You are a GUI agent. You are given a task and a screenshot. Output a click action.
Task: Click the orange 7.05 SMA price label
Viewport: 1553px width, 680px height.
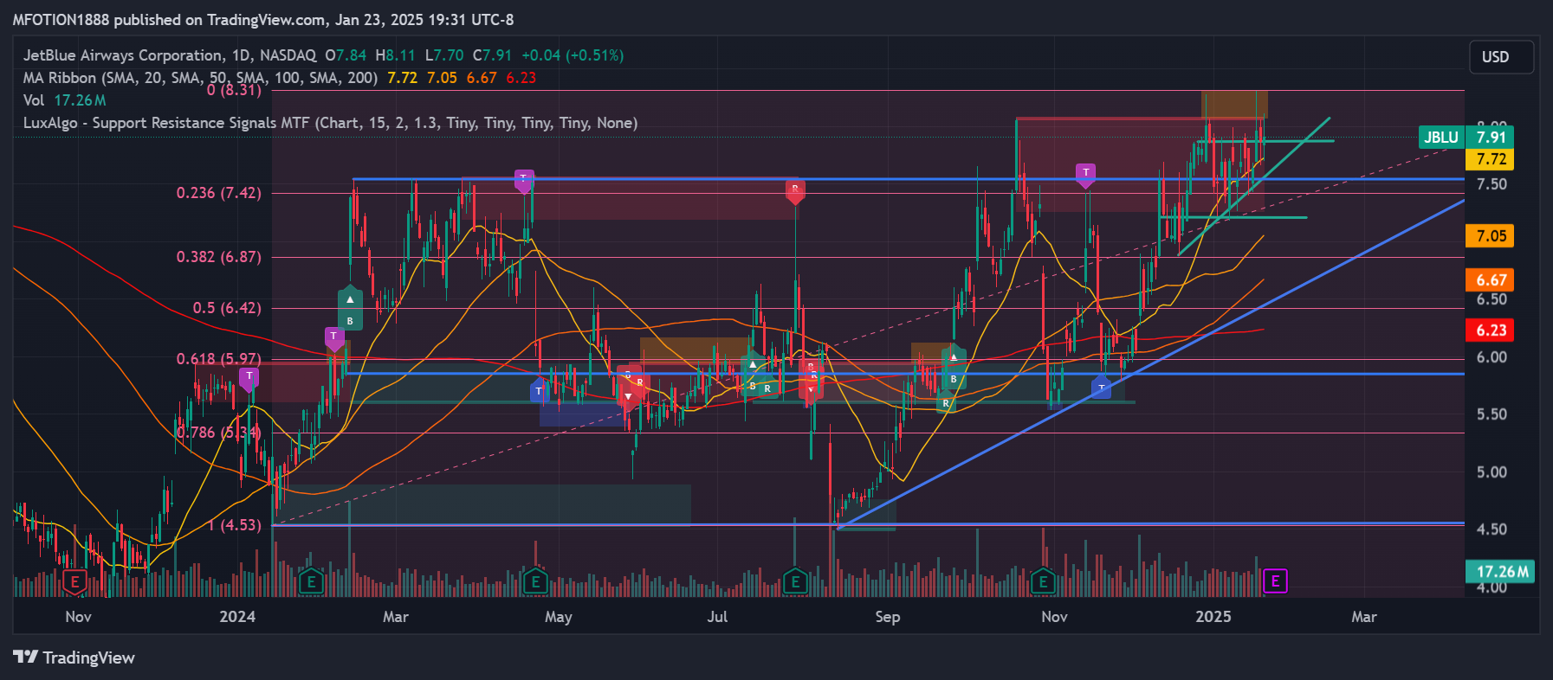pyautogui.click(x=1491, y=235)
